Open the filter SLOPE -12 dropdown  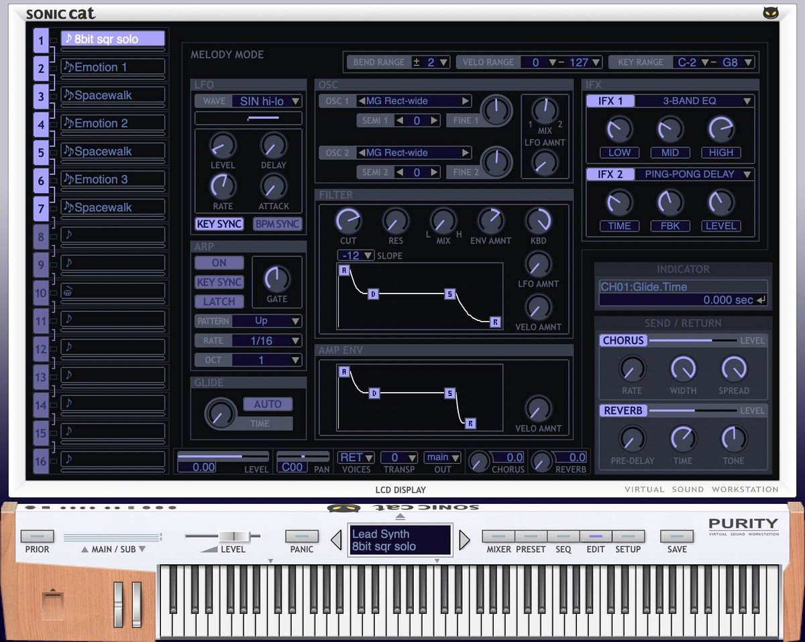356,256
